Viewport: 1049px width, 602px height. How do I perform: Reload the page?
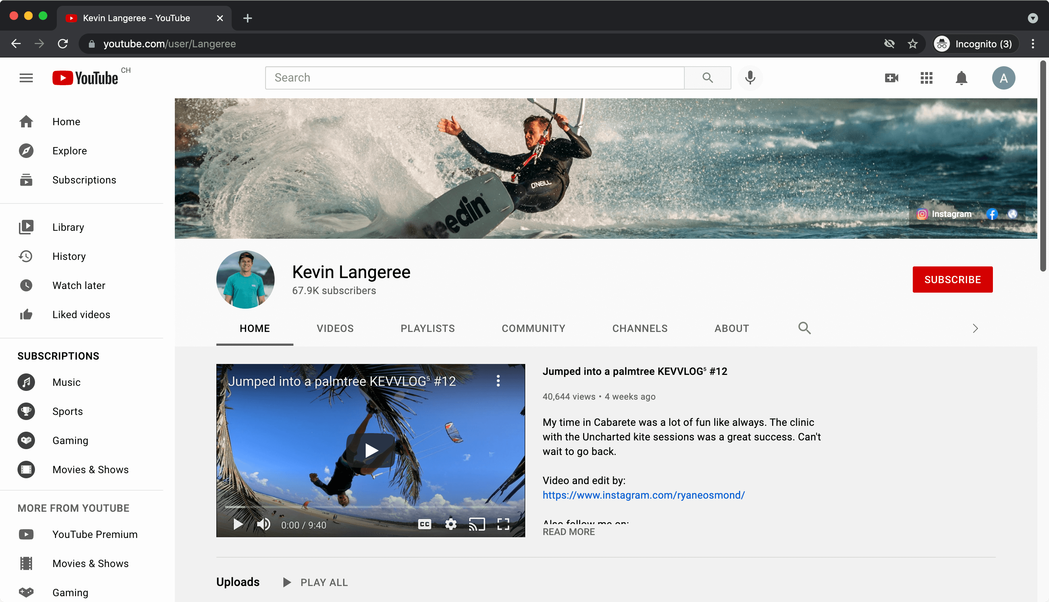pyautogui.click(x=62, y=44)
